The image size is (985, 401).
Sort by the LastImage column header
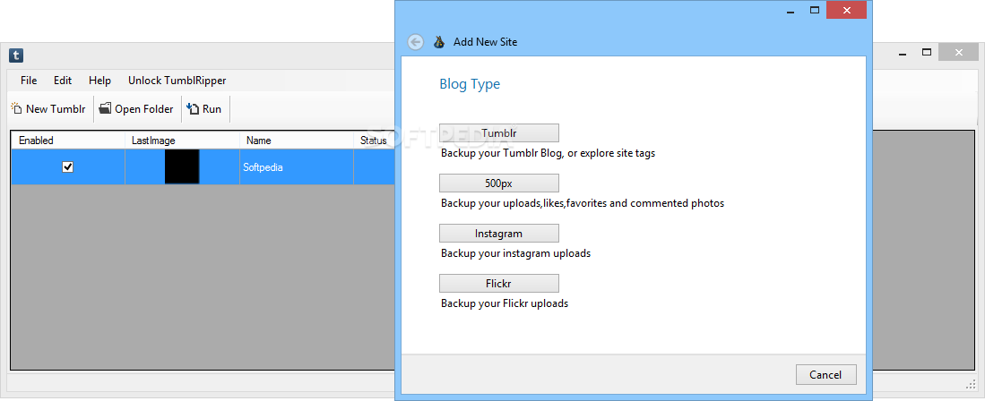point(182,141)
